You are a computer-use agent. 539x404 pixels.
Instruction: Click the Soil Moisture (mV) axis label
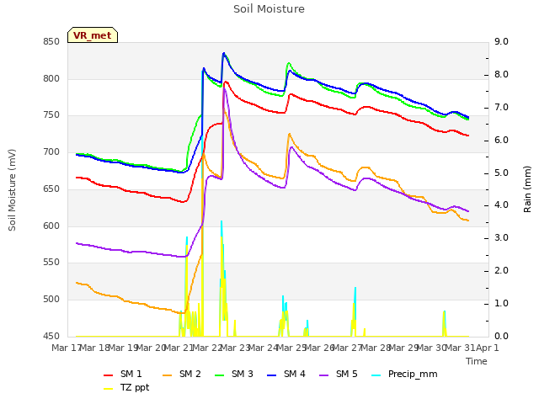[x=12, y=189]
